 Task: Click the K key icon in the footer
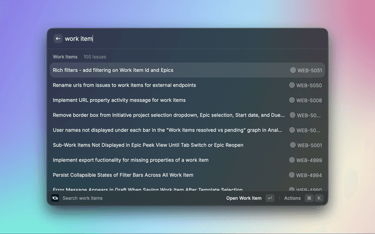click(x=319, y=198)
